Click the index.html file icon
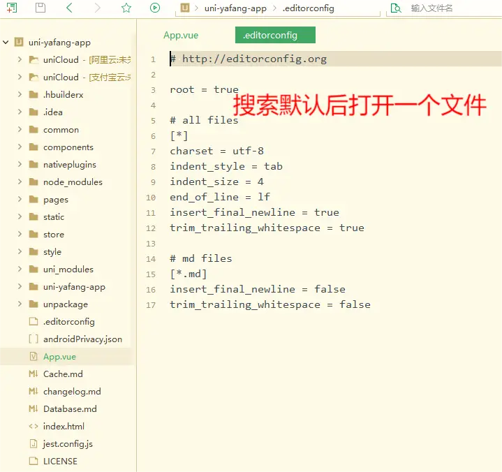 (x=33, y=427)
